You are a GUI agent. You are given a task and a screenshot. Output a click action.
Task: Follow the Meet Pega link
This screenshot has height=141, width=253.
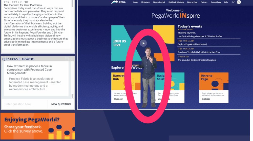[x=206, y=99]
